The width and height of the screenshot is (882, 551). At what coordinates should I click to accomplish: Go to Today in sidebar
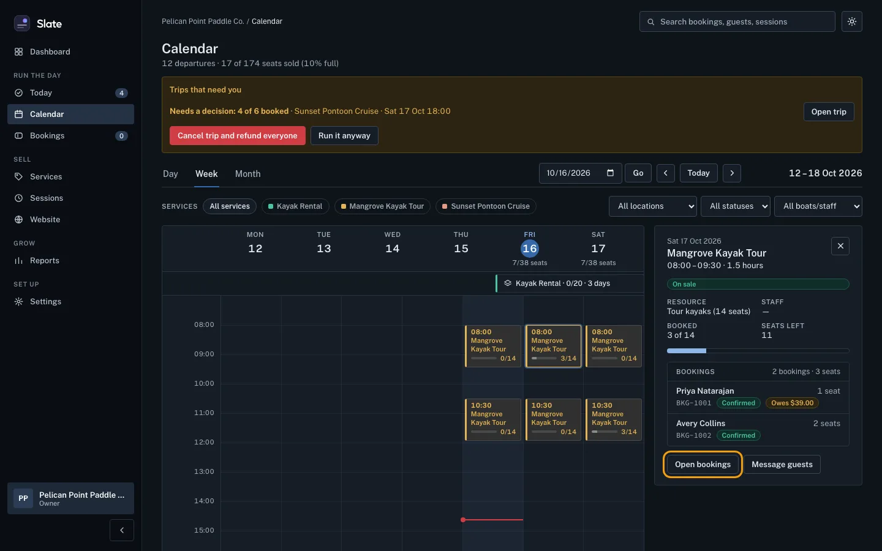click(70, 93)
